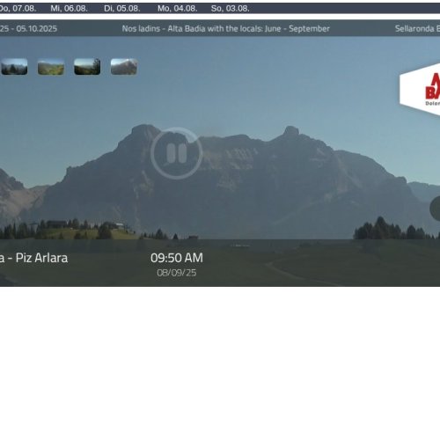Select the Do, 07.08. date tab
The width and height of the screenshot is (440, 440).
[18, 9]
